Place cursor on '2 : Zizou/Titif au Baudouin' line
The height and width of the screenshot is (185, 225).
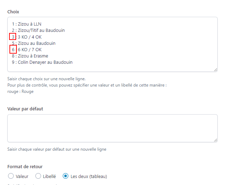point(38,30)
